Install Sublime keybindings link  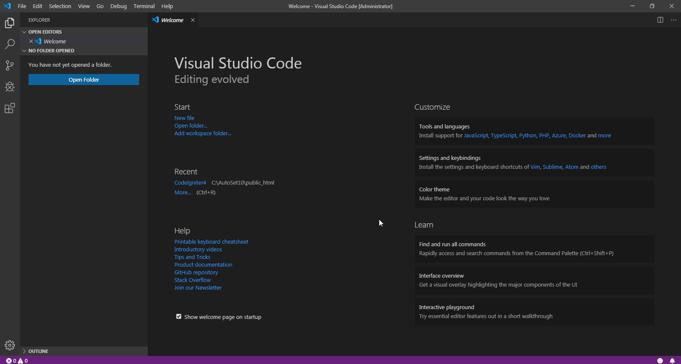[552, 167]
